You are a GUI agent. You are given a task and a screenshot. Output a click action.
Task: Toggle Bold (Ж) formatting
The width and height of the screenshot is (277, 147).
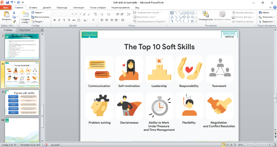(55, 20)
